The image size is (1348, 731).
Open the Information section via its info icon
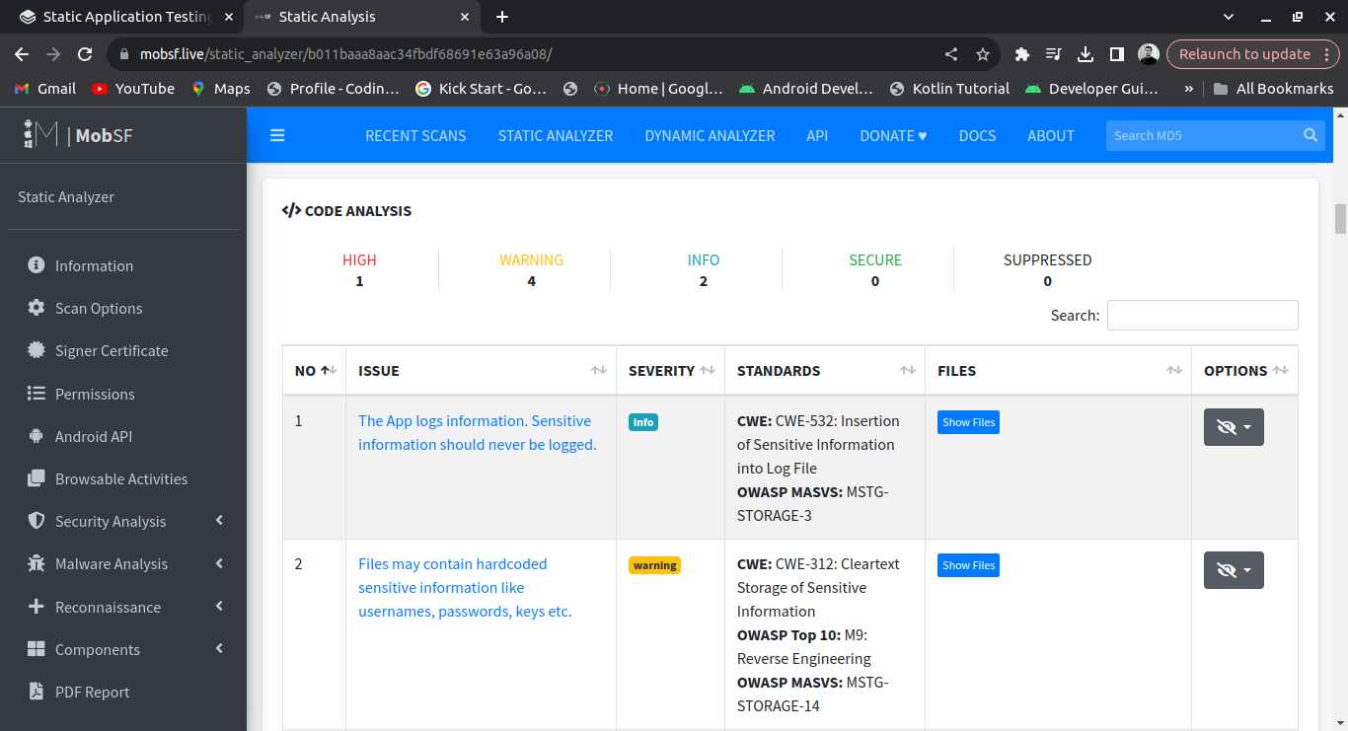tap(37, 265)
